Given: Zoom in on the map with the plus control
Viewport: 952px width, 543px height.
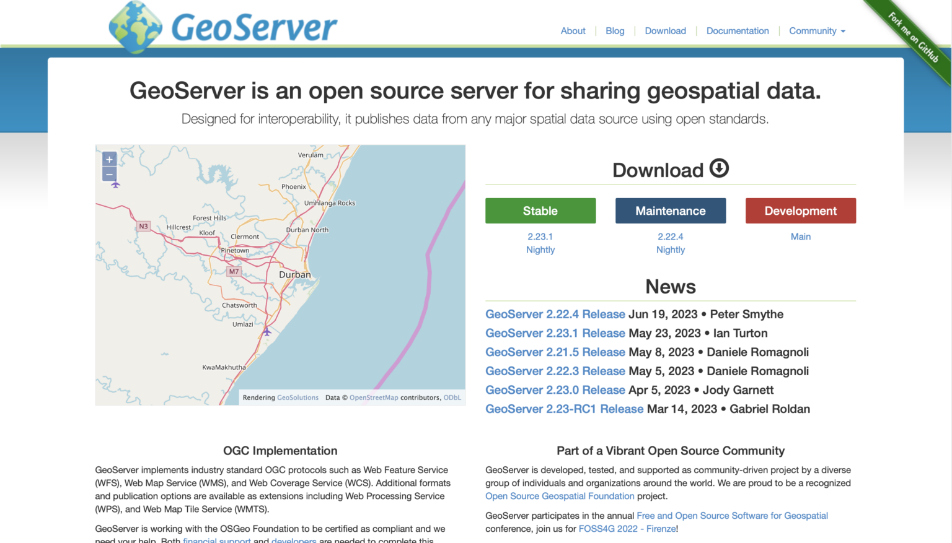Looking at the screenshot, I should tap(109, 159).
